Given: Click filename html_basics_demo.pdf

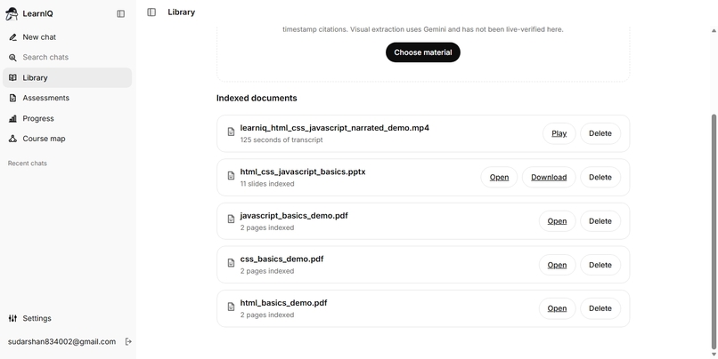Looking at the screenshot, I should [283, 303].
